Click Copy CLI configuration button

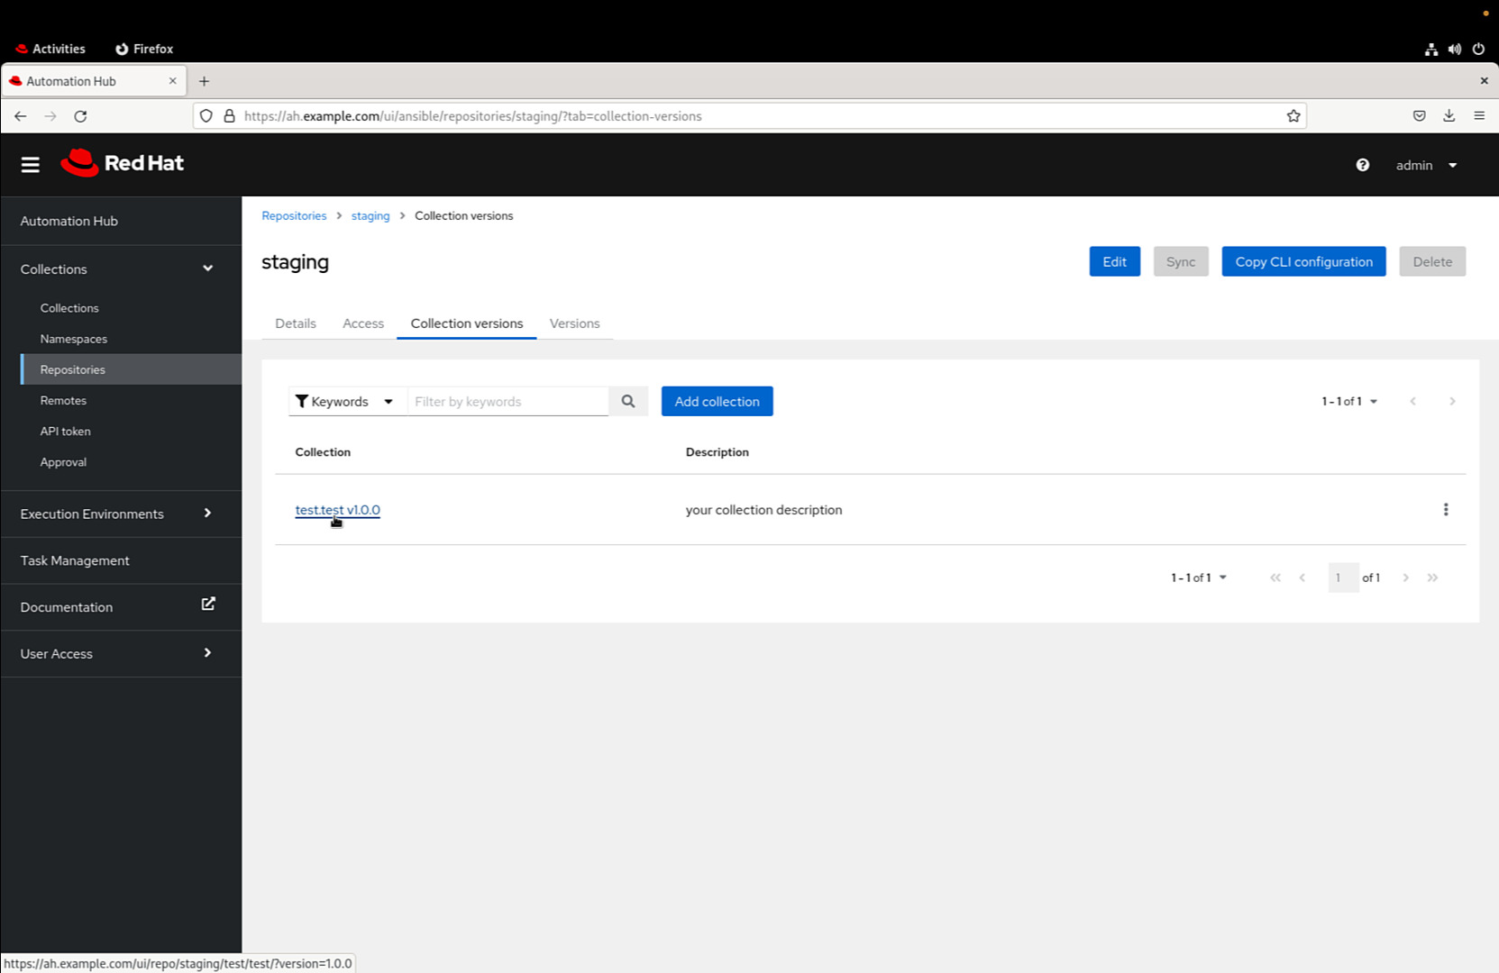point(1303,261)
